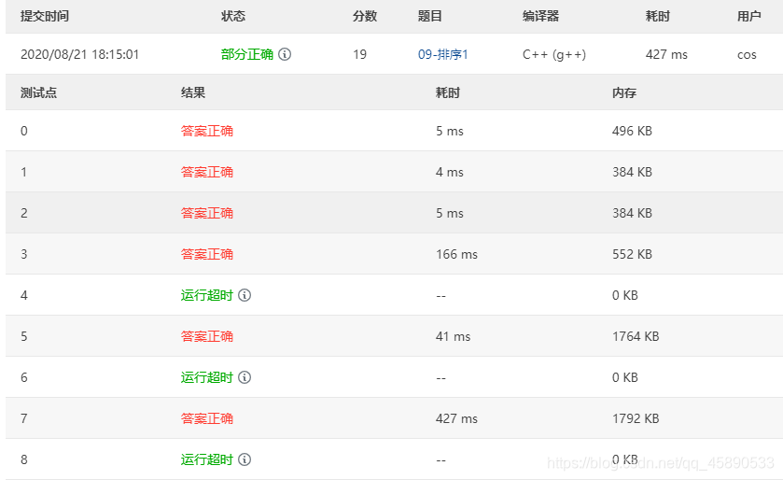Click 运行超时 result for test point 4
Viewport: 783px width, 480px height.
click(x=207, y=295)
